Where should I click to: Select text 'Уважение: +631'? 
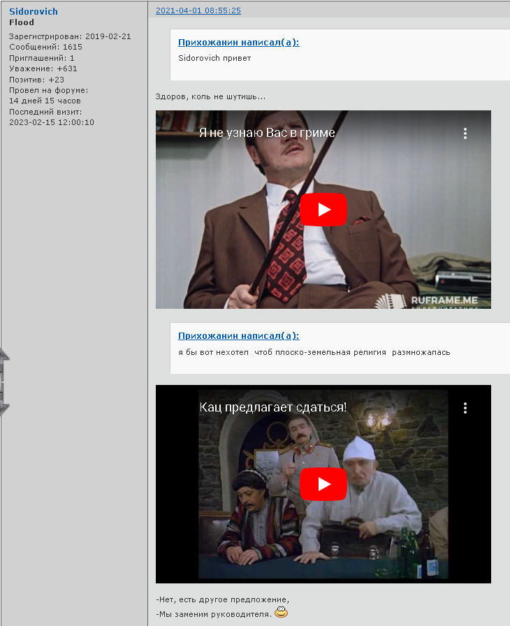click(43, 68)
